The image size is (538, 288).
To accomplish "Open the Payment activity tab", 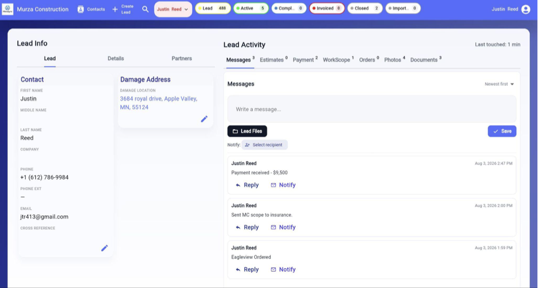I will [305, 60].
